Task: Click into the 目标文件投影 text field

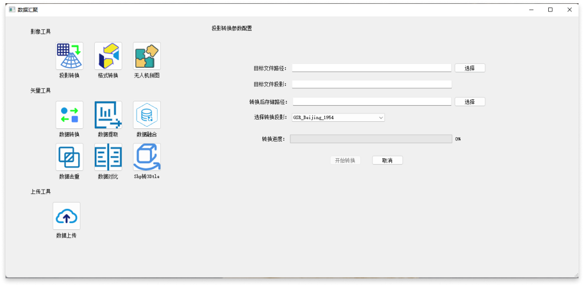Action: point(371,84)
